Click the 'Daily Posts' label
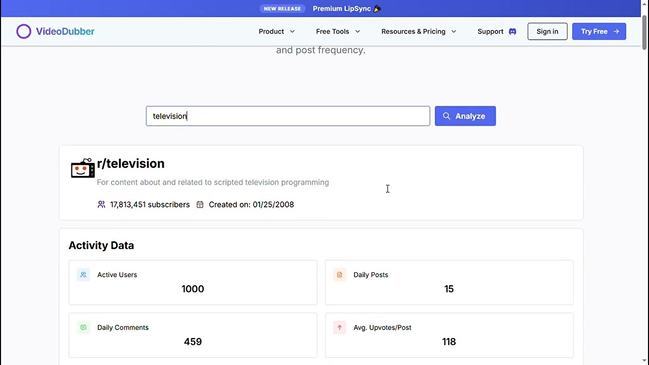Screen dimensions: 649x365 tap(371, 275)
